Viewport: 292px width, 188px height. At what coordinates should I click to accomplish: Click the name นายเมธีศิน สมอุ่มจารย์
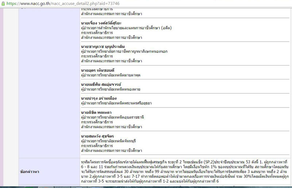[101, 85]
